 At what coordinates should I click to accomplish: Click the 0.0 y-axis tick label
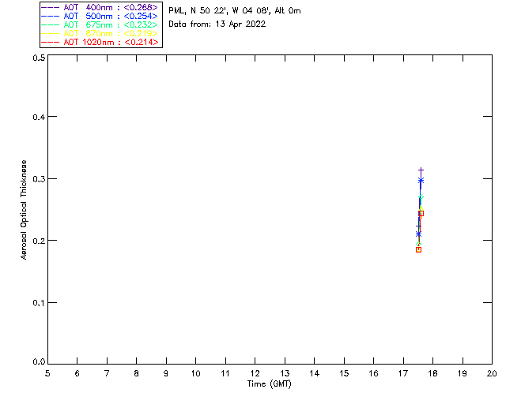point(39,362)
